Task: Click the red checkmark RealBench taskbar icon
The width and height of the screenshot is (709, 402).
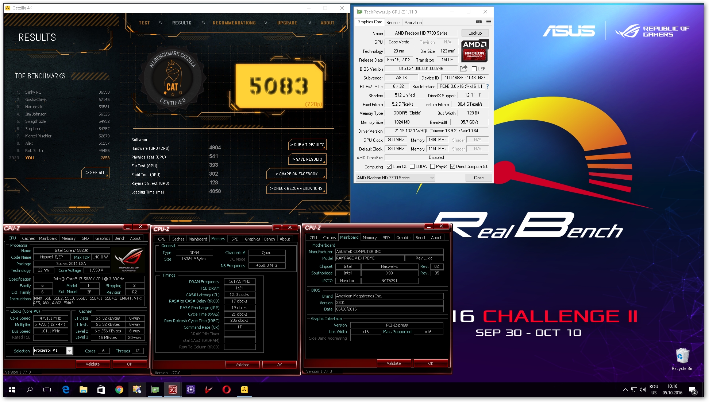Action: [x=208, y=390]
